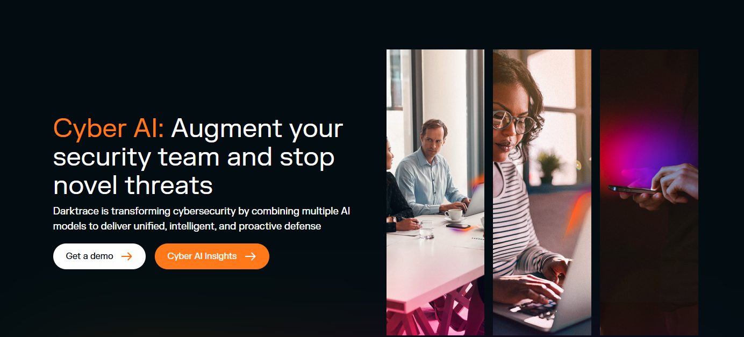The width and height of the screenshot is (744, 337).
Task: Select the meeting room photo with the man
Action: 435,192
